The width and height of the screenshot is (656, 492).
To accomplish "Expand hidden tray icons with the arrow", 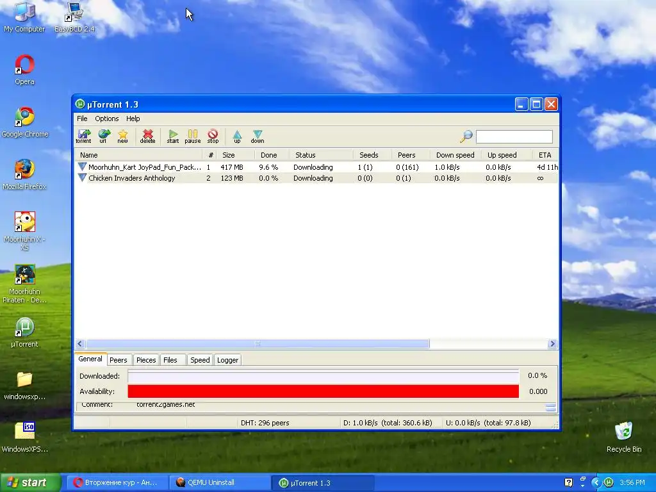I will 596,482.
